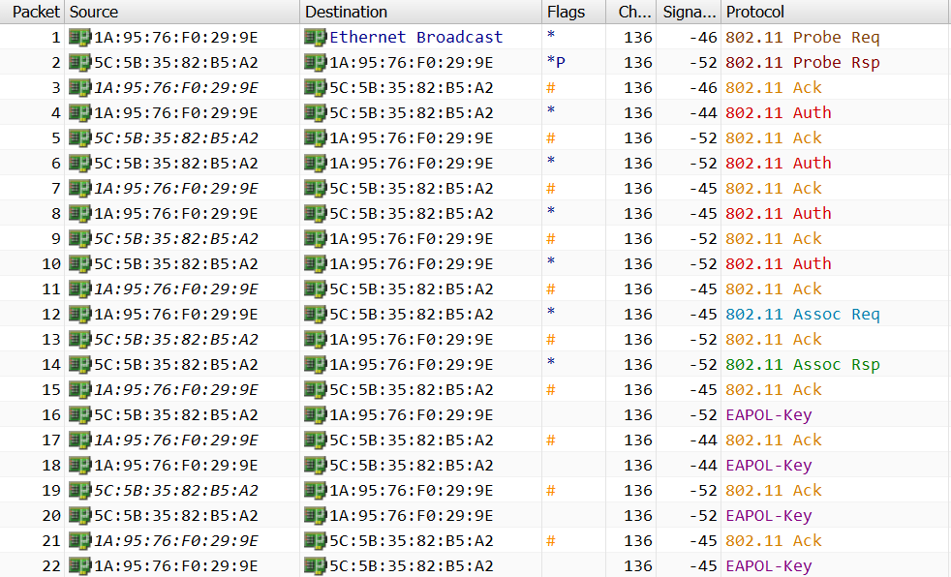This screenshot has width=951, height=577.
Task: Click the destination adapter icon in packet 16
Action: [x=315, y=415]
